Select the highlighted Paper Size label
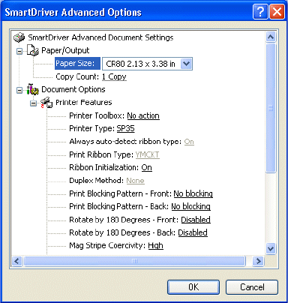288x303 pixels. pos(77,64)
